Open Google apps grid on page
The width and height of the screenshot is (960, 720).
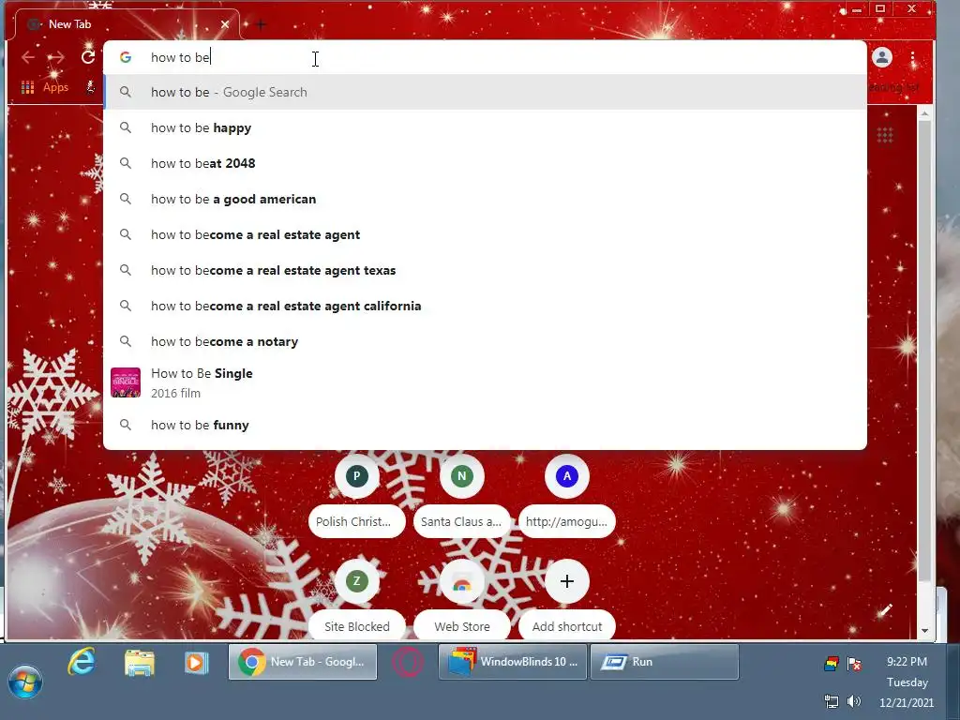[885, 135]
